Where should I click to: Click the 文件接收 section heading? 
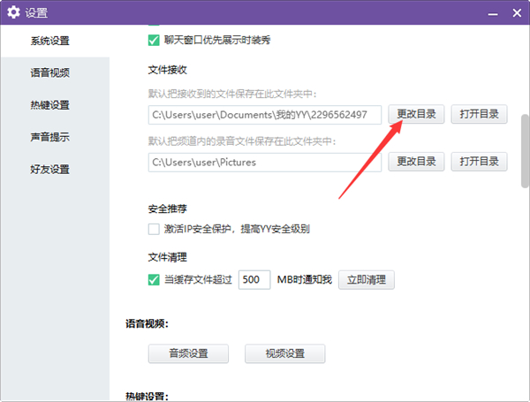click(x=167, y=70)
